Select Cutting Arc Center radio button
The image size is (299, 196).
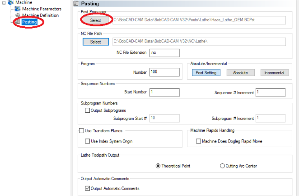click(222, 166)
